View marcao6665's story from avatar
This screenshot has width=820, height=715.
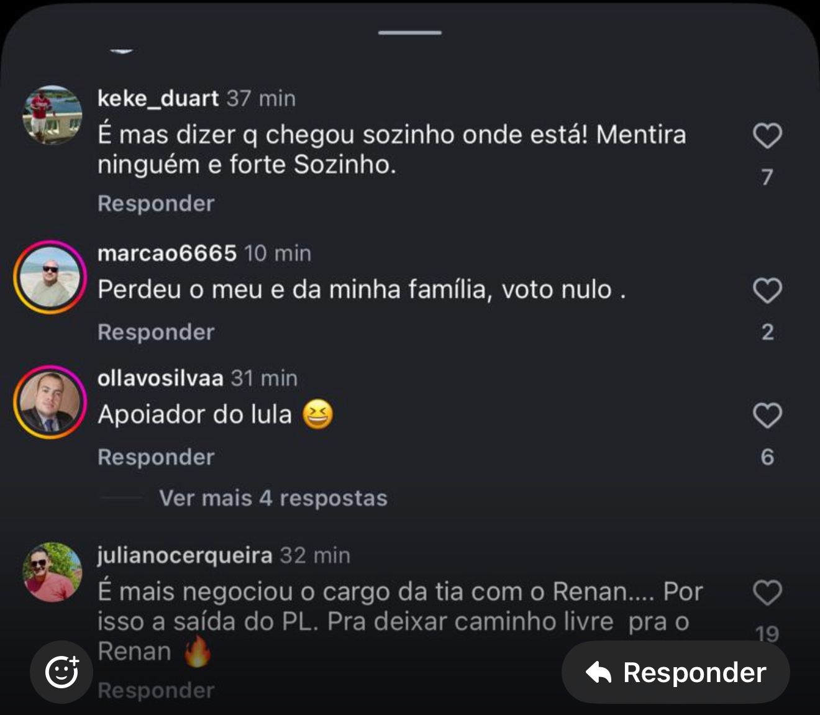(50, 278)
